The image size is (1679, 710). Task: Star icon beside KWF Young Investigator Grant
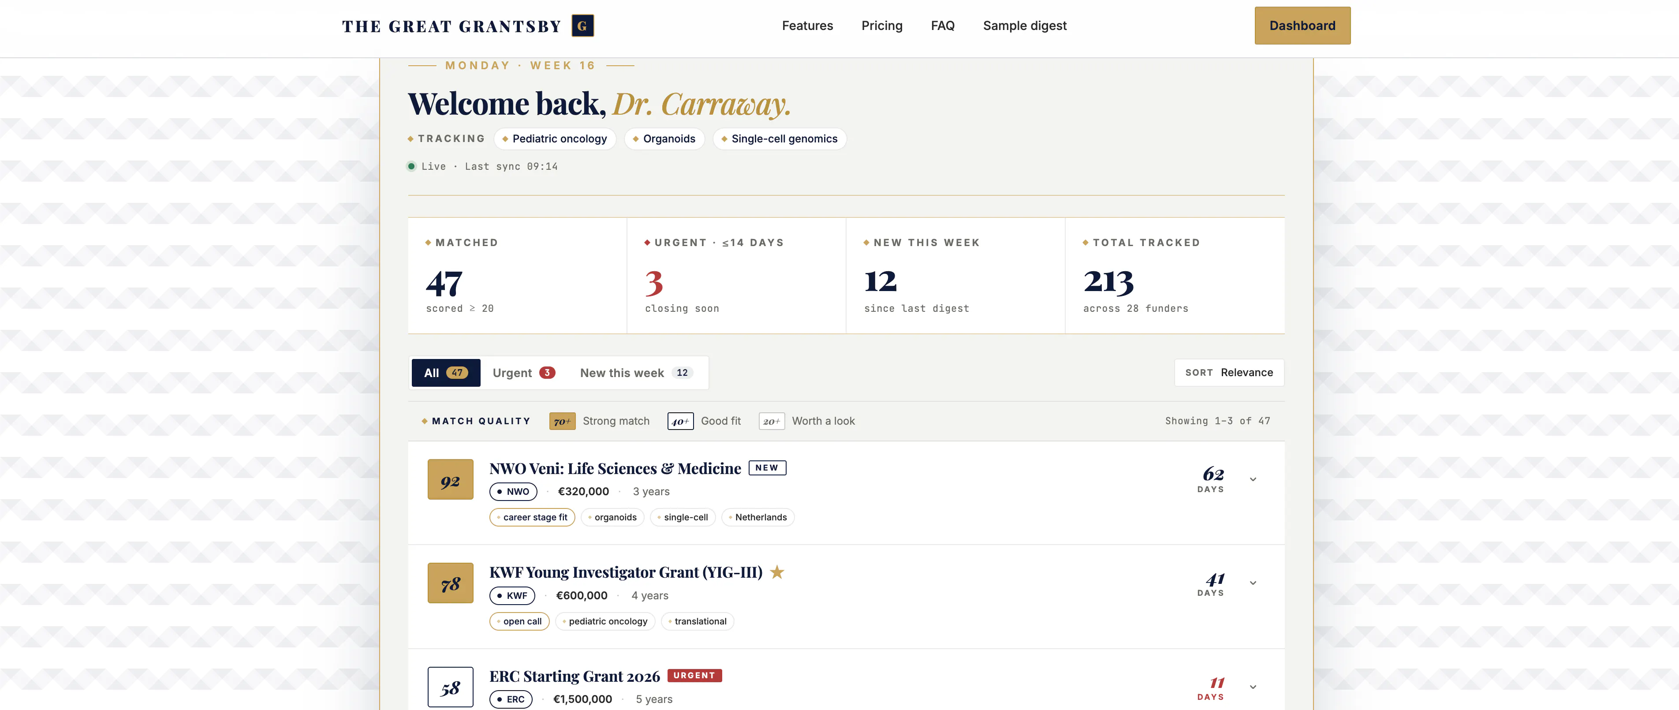[x=777, y=572]
